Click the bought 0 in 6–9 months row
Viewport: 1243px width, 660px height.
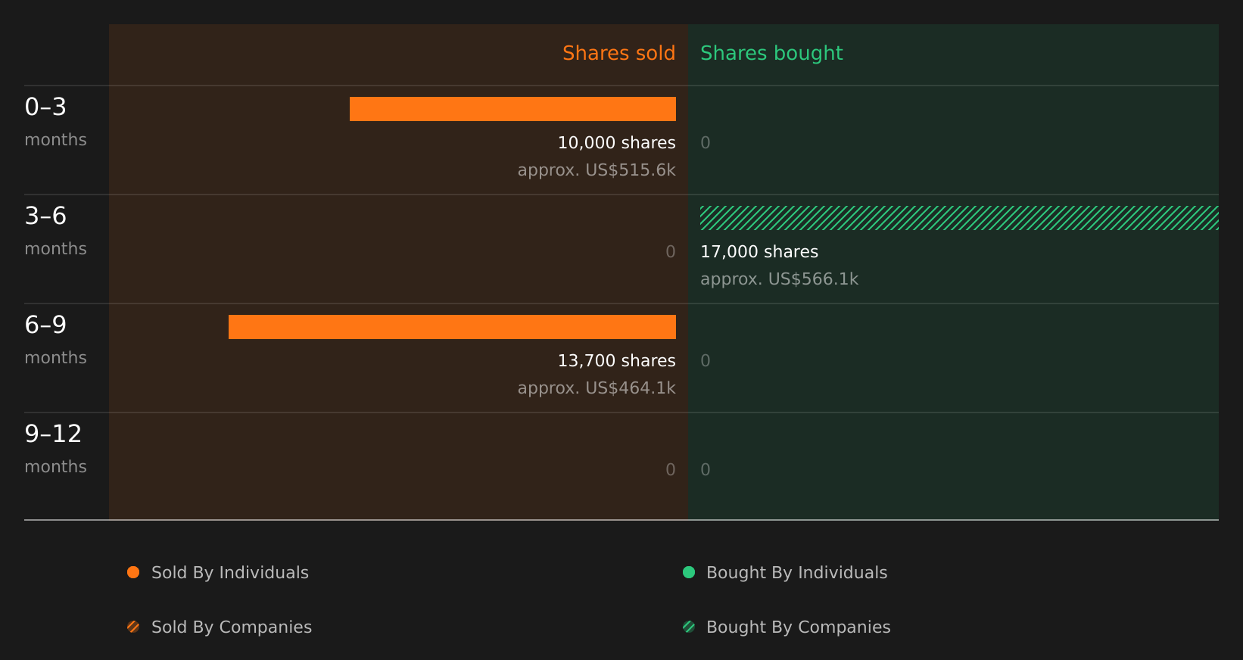pyautogui.click(x=706, y=361)
